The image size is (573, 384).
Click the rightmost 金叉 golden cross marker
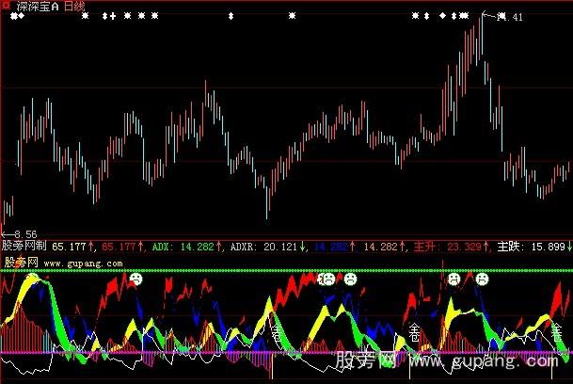(x=556, y=332)
